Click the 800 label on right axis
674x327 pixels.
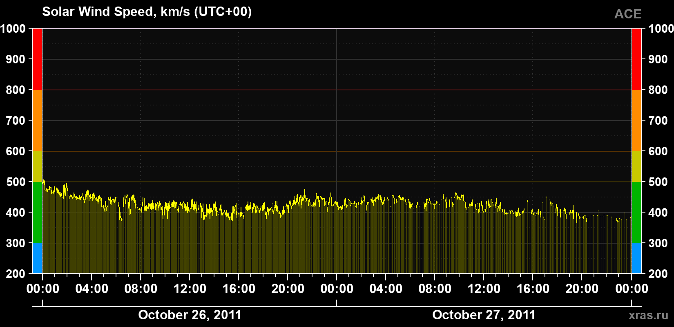click(658, 90)
